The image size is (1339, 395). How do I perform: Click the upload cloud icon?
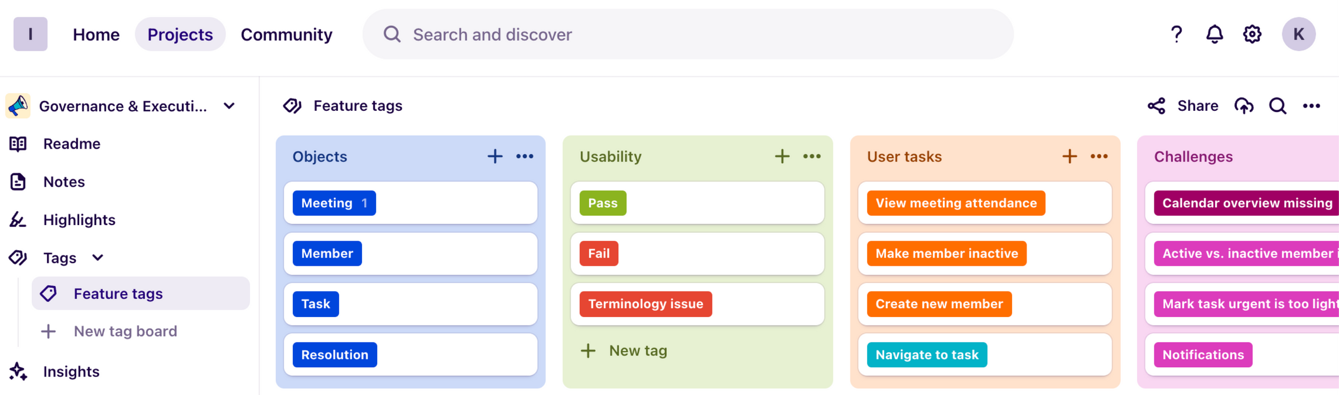[x=1244, y=106]
